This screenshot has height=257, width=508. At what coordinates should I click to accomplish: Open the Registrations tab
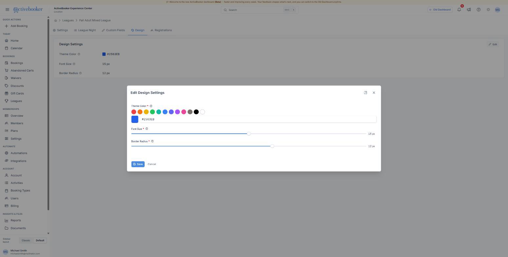161,30
